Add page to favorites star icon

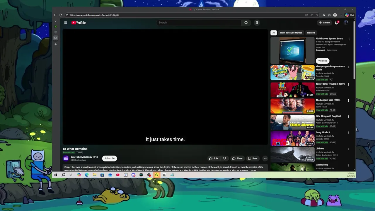coord(317,15)
